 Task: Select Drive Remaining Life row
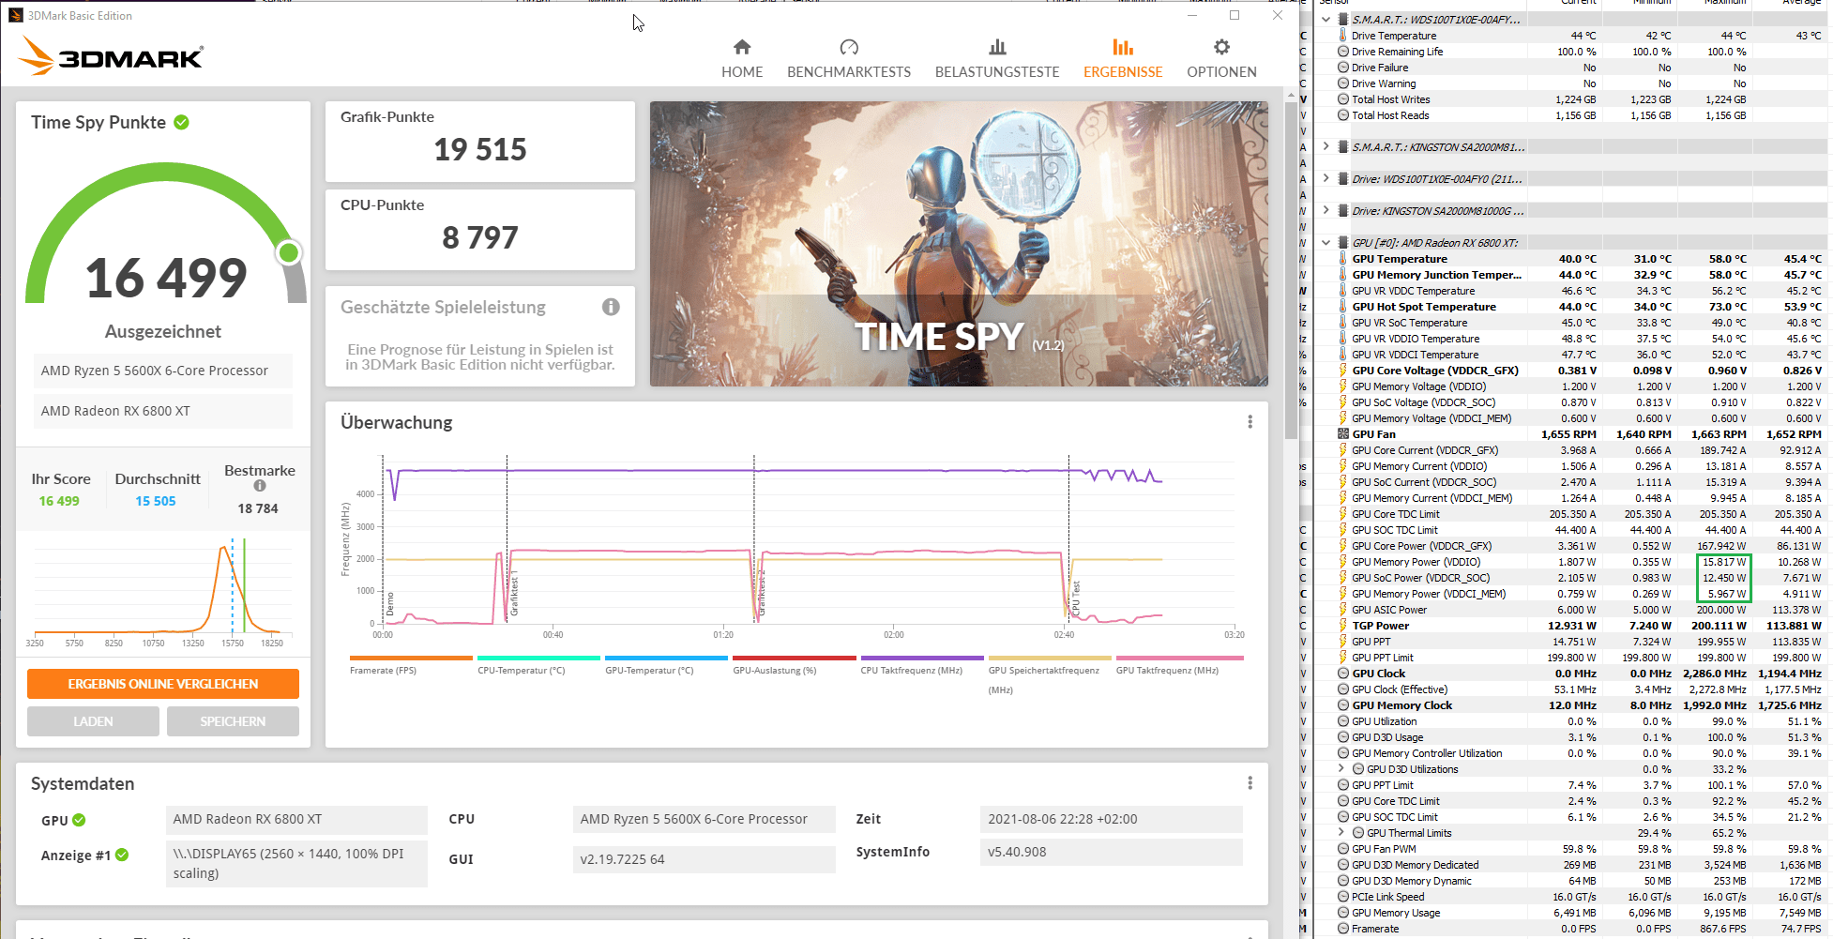(1569, 52)
